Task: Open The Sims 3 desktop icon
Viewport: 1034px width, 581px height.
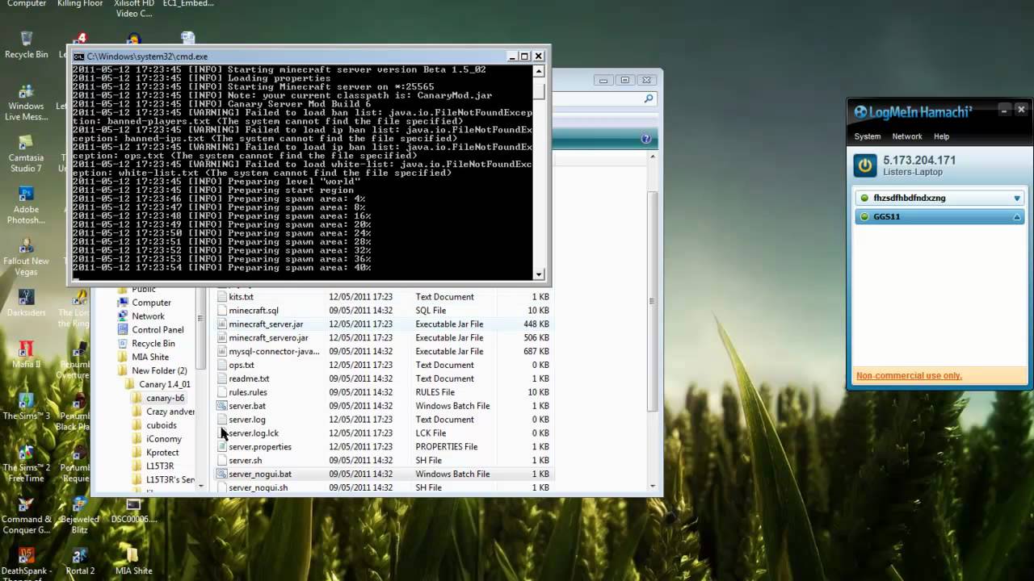Action: pos(26,406)
